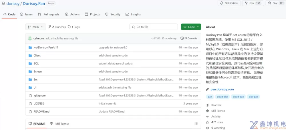Image resolution: width=286 pixels, height=130 pixels.
Task: View the 29 Commits history
Action: click(189, 38)
